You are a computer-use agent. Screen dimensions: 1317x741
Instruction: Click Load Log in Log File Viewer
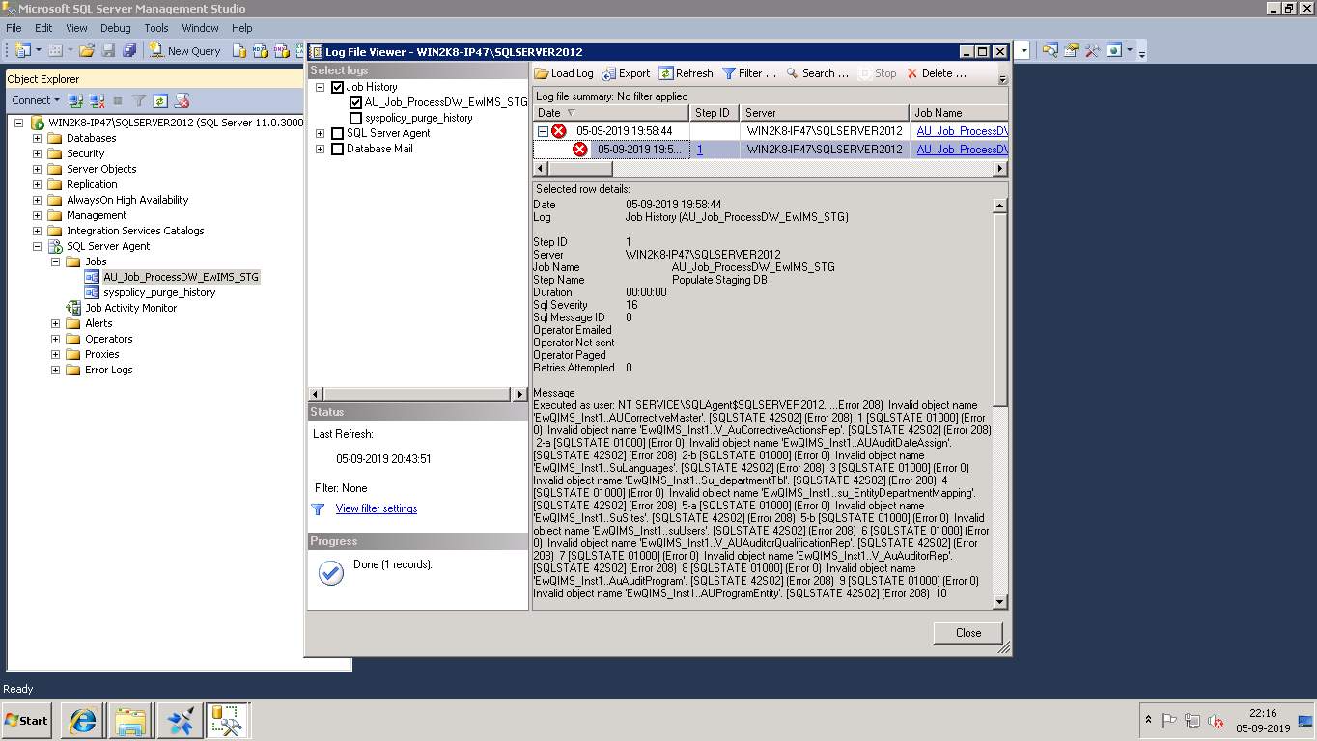564,73
